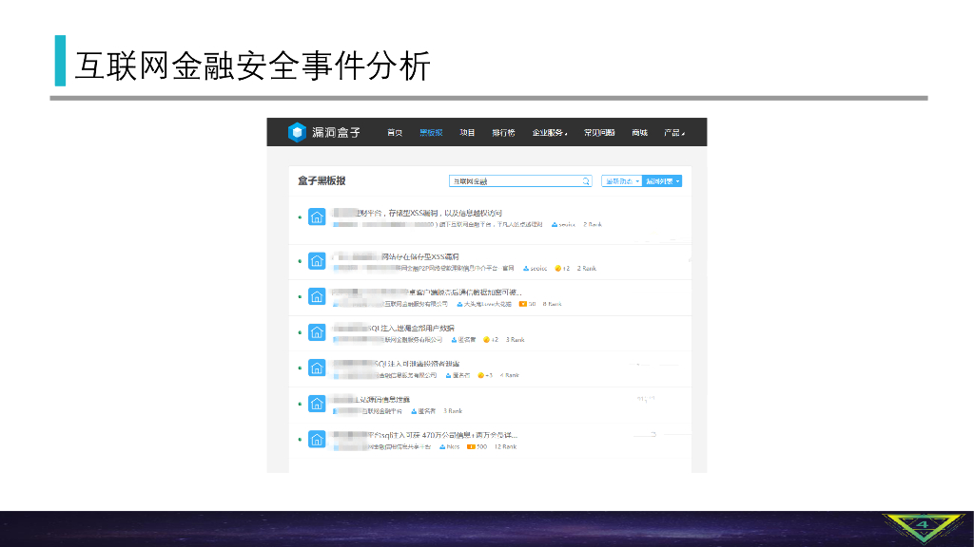Viewport: 974px width, 547px height.
Task: Click house icon of 网站存在储存型XSS漏洞 entry
Action: pos(317,261)
